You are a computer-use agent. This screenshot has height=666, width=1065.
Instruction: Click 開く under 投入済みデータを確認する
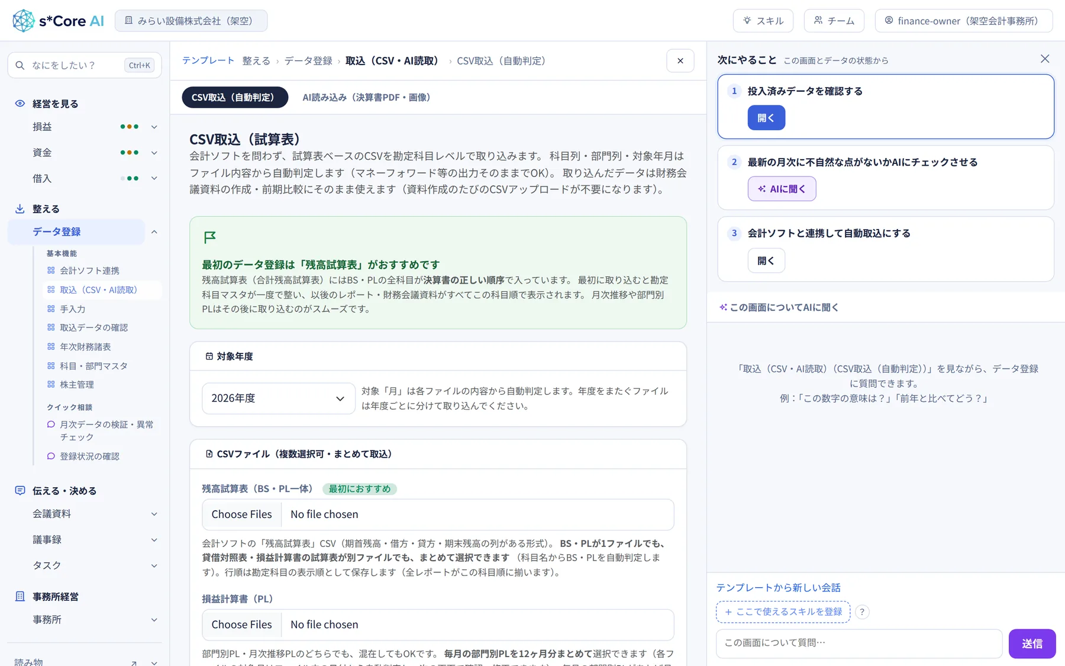[766, 118]
